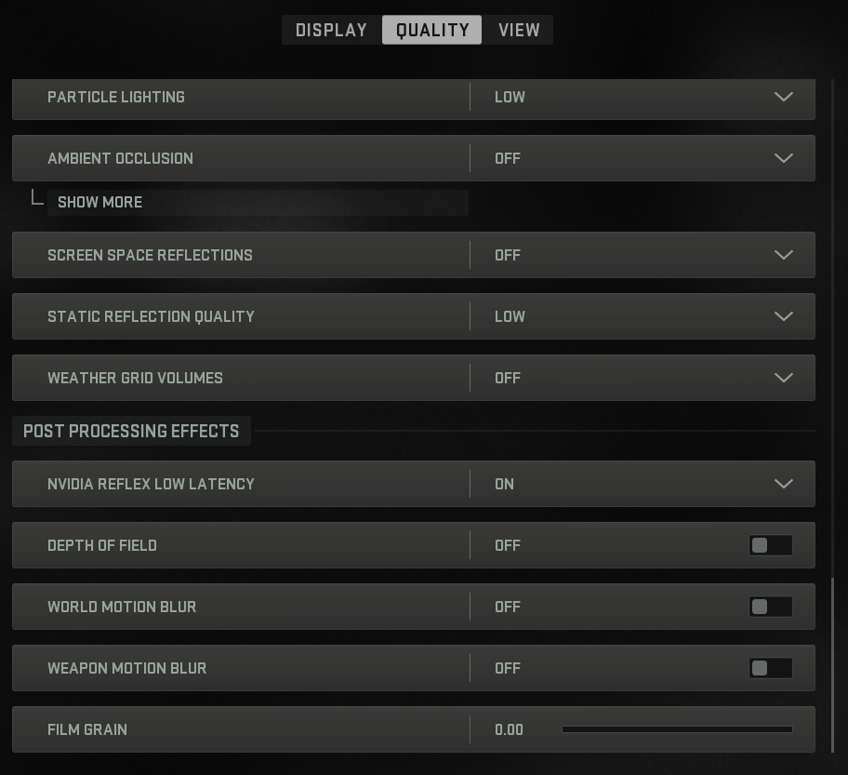Image resolution: width=848 pixels, height=775 pixels.
Task: Turn on Weapon Motion Blur switch
Action: click(x=770, y=668)
